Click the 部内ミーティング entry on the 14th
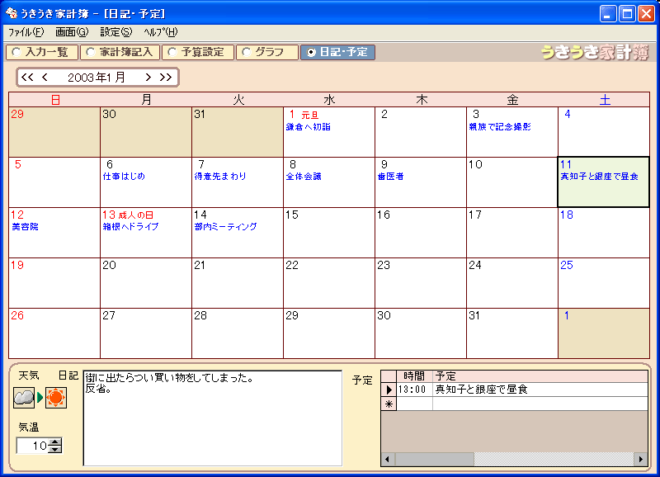The width and height of the screenshot is (660, 477). 226,226
